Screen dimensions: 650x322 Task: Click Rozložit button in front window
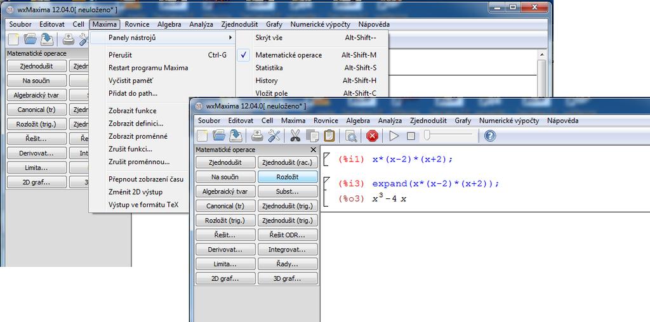point(288,177)
